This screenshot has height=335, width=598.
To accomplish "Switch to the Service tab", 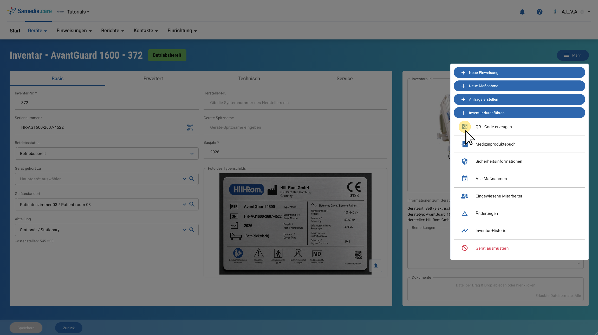I will [x=344, y=79].
